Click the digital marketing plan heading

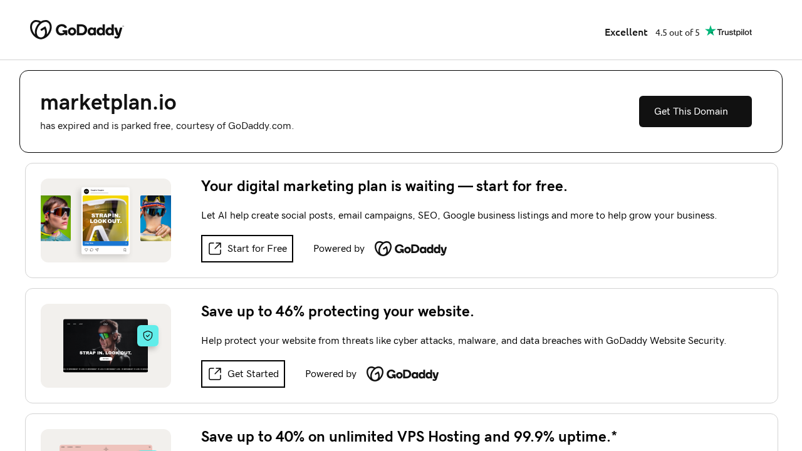click(384, 185)
